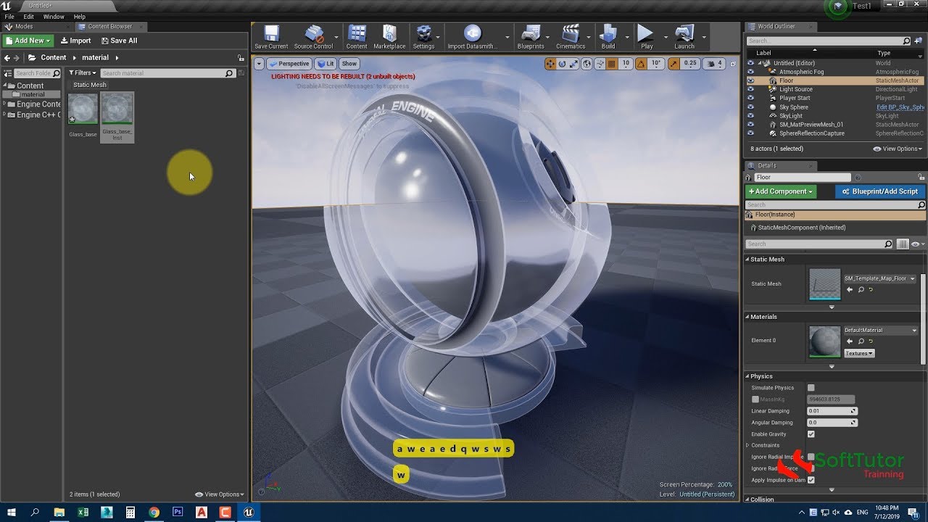
Task: Click the Save All button
Action: tap(119, 41)
